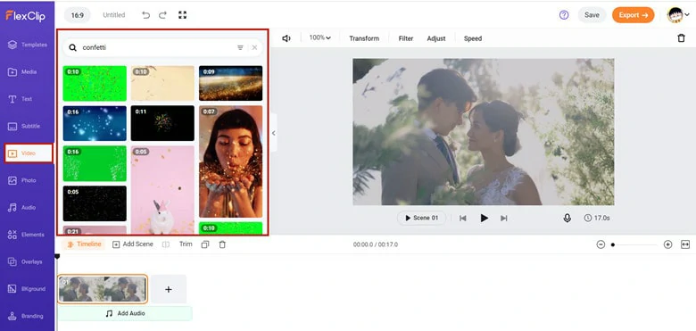Add a new scene with plus button
Viewport: 696px width, 331px height.
[169, 289]
